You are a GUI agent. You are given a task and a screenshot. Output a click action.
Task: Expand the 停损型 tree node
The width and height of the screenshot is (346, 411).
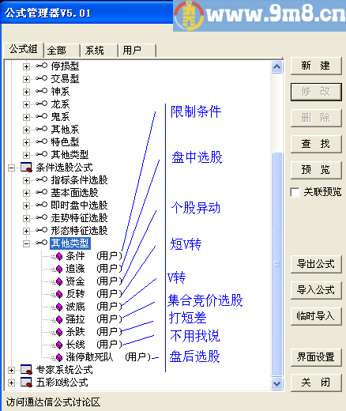pyautogui.click(x=26, y=66)
